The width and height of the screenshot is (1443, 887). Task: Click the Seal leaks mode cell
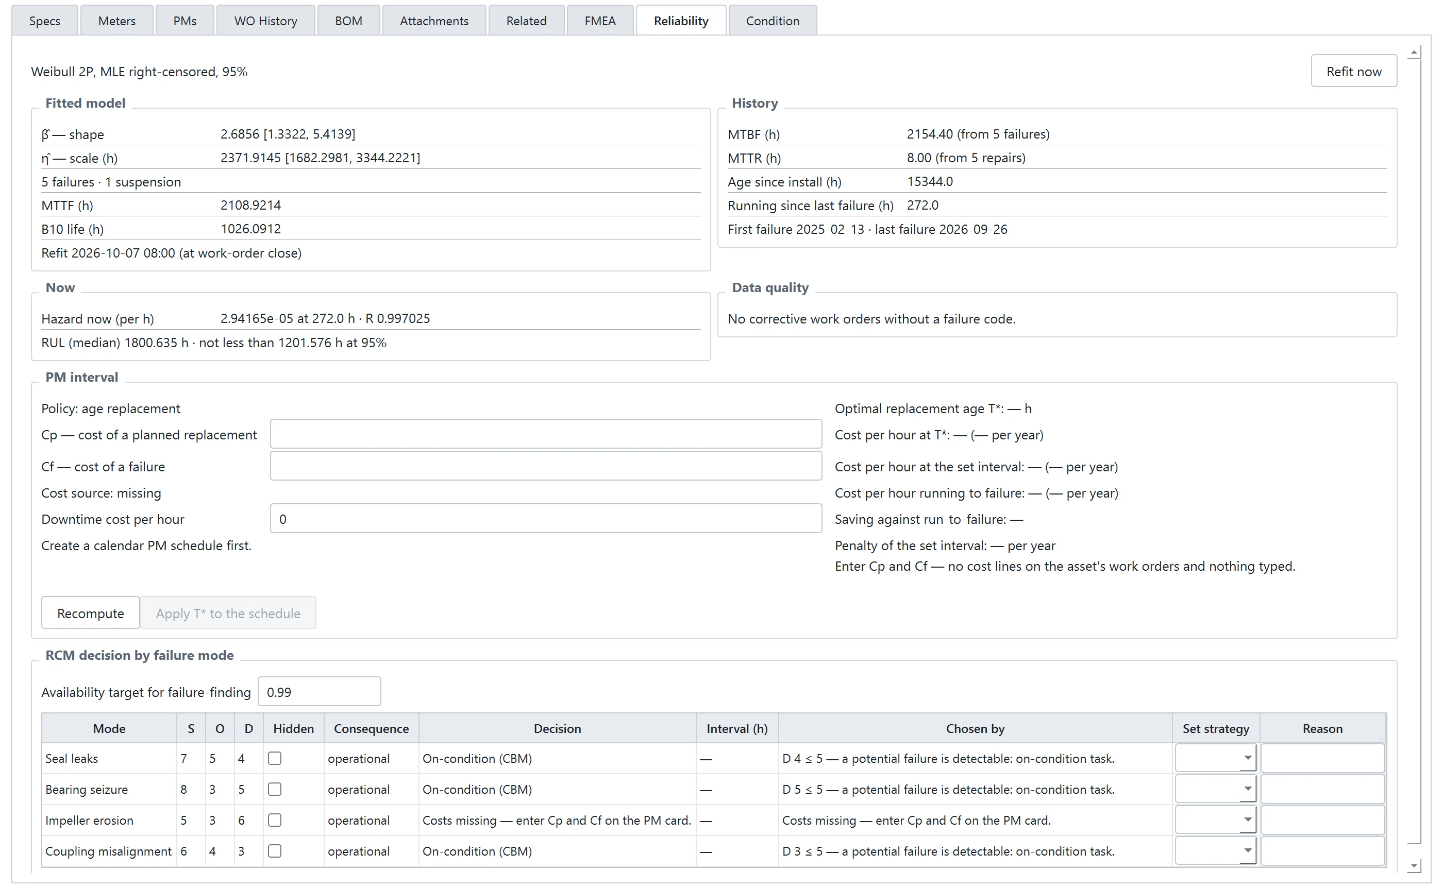click(109, 759)
